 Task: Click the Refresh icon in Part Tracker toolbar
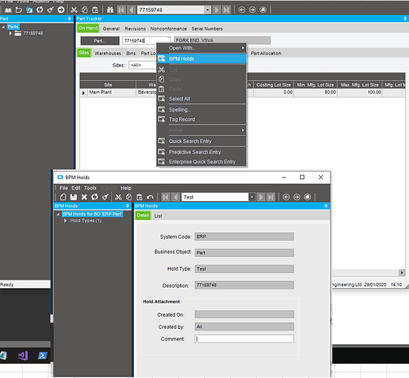pyautogui.click(x=40, y=10)
